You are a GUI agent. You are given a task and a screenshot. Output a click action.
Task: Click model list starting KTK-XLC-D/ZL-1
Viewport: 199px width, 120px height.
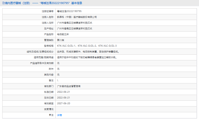87,46
